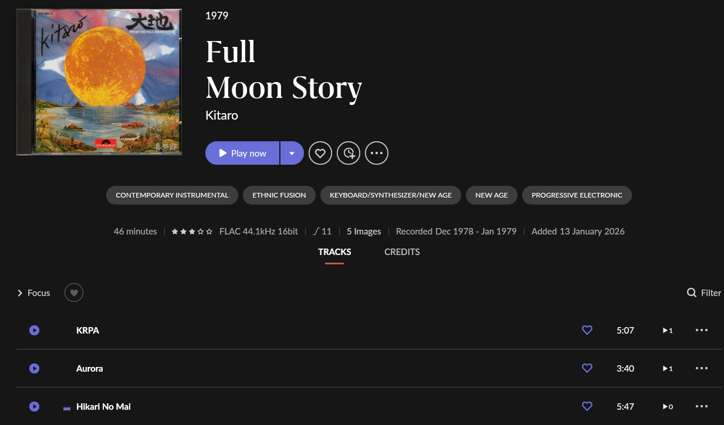Click the play count icon on Aurora row

point(668,369)
